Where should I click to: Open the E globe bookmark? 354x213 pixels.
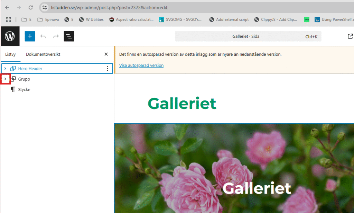coord(69,20)
